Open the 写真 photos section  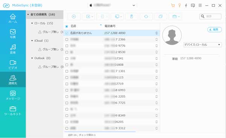tap(13, 34)
